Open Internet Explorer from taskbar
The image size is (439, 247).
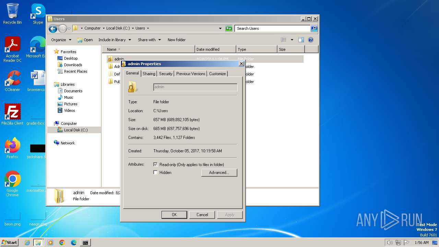coord(27,243)
